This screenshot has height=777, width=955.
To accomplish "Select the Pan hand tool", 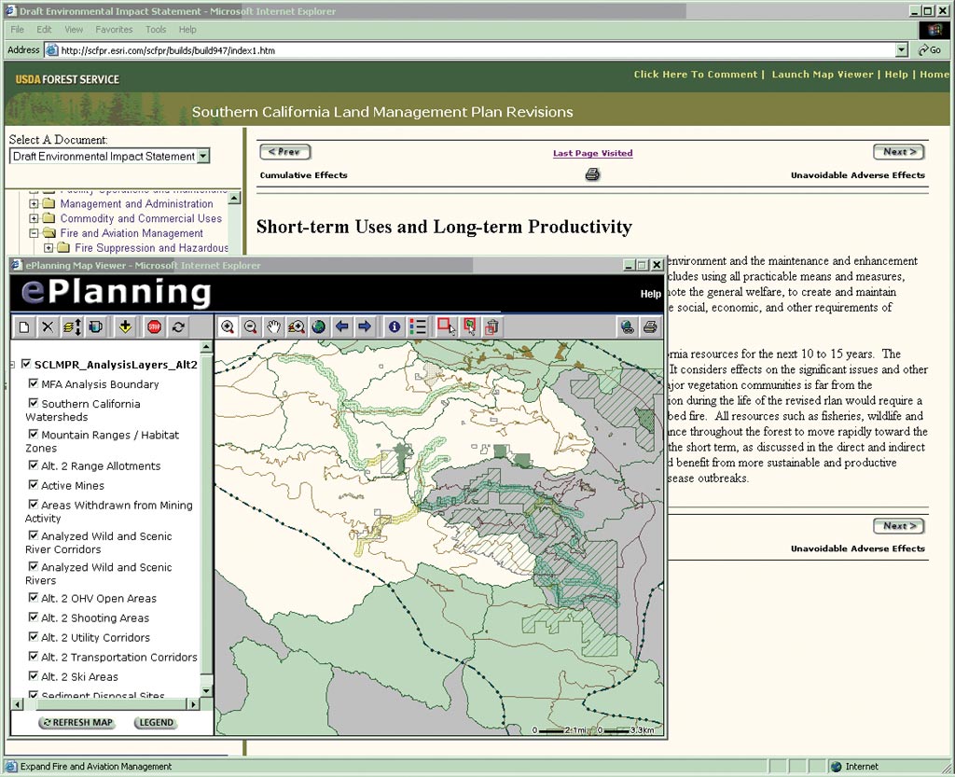I will (273, 327).
